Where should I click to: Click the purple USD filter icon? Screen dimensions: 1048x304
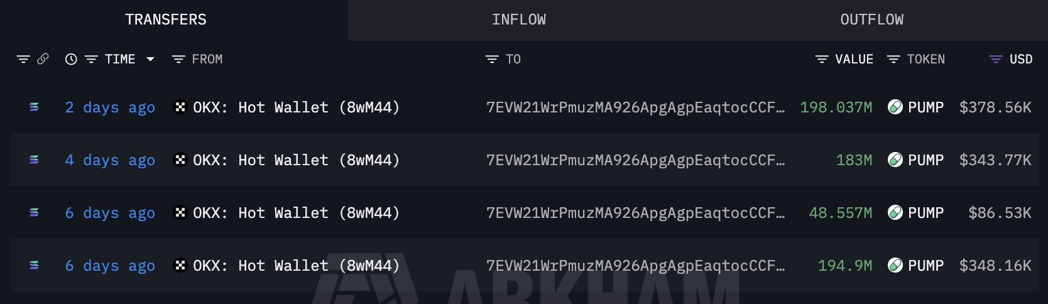[x=996, y=59]
